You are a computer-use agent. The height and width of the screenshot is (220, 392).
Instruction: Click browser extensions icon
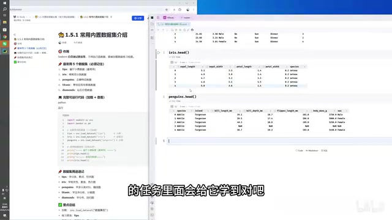click(179, 10)
